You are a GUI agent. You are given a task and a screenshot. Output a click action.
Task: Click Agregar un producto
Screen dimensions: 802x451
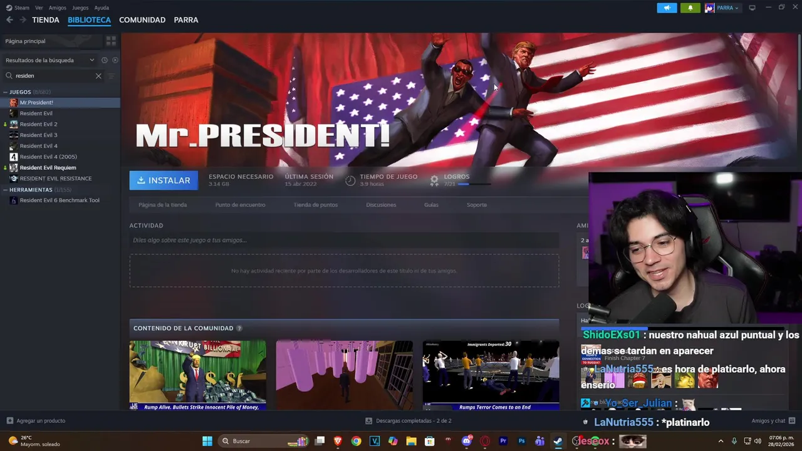(x=36, y=421)
